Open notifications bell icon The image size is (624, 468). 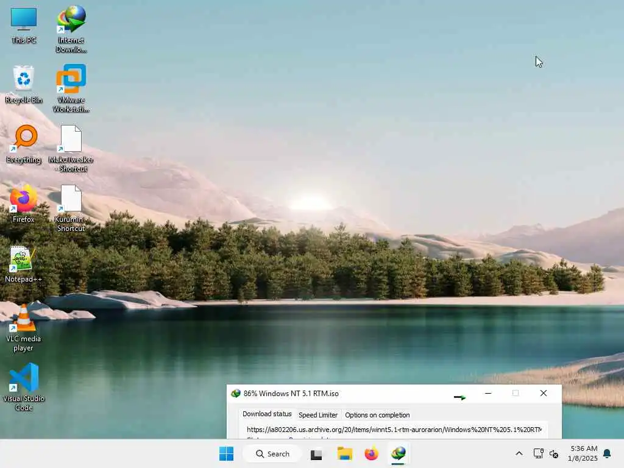(x=608, y=453)
